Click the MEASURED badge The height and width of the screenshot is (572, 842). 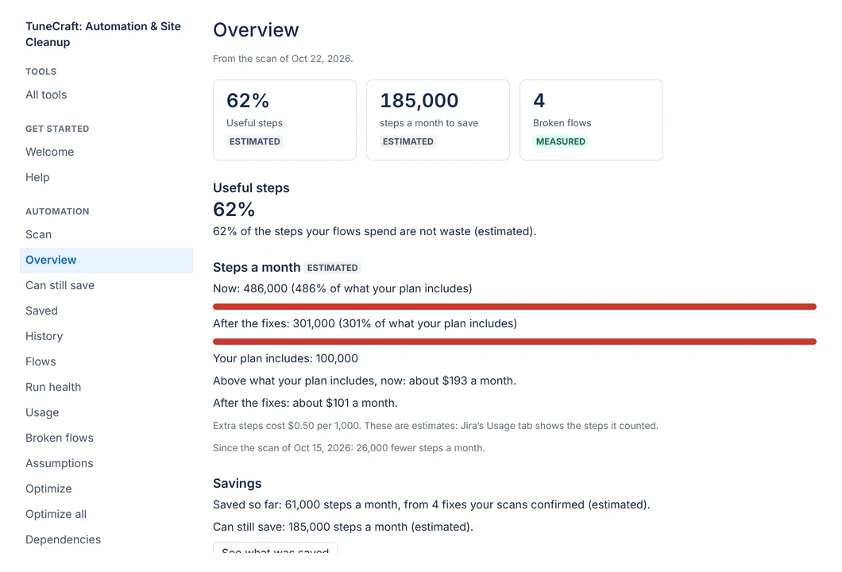(x=561, y=141)
